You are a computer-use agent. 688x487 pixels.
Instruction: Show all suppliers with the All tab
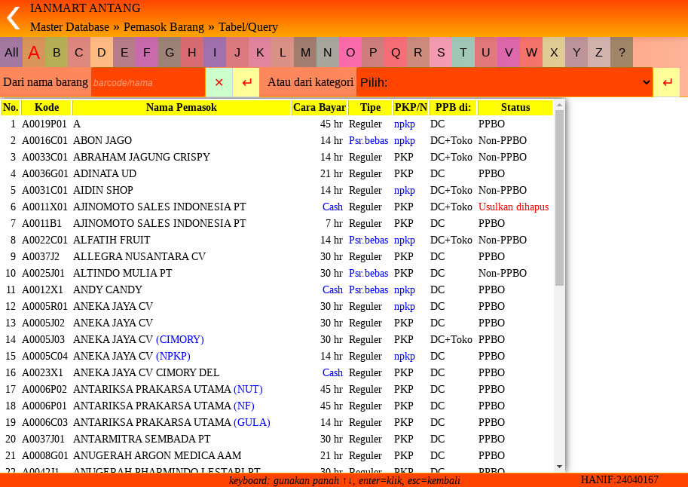[11, 52]
